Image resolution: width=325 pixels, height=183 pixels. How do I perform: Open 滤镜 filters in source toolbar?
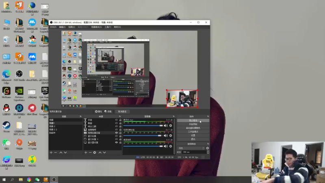(x=108, y=111)
